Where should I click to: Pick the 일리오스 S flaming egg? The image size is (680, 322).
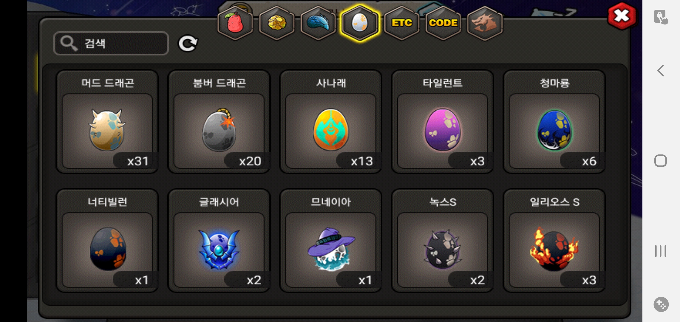coord(554,241)
